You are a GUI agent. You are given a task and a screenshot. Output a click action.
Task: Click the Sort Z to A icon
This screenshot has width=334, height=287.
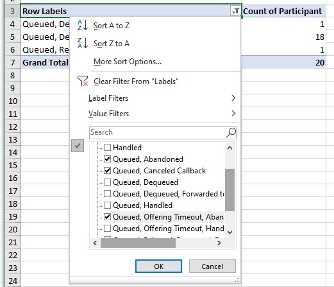83,43
